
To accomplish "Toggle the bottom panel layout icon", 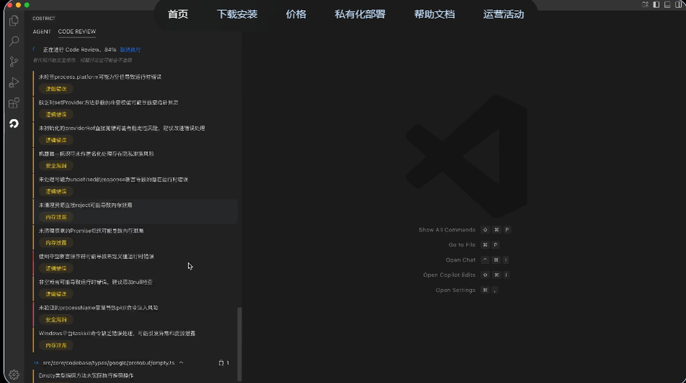I will coord(667,4).
